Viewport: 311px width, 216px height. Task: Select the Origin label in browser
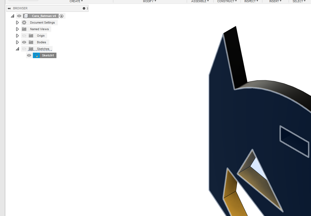point(41,36)
